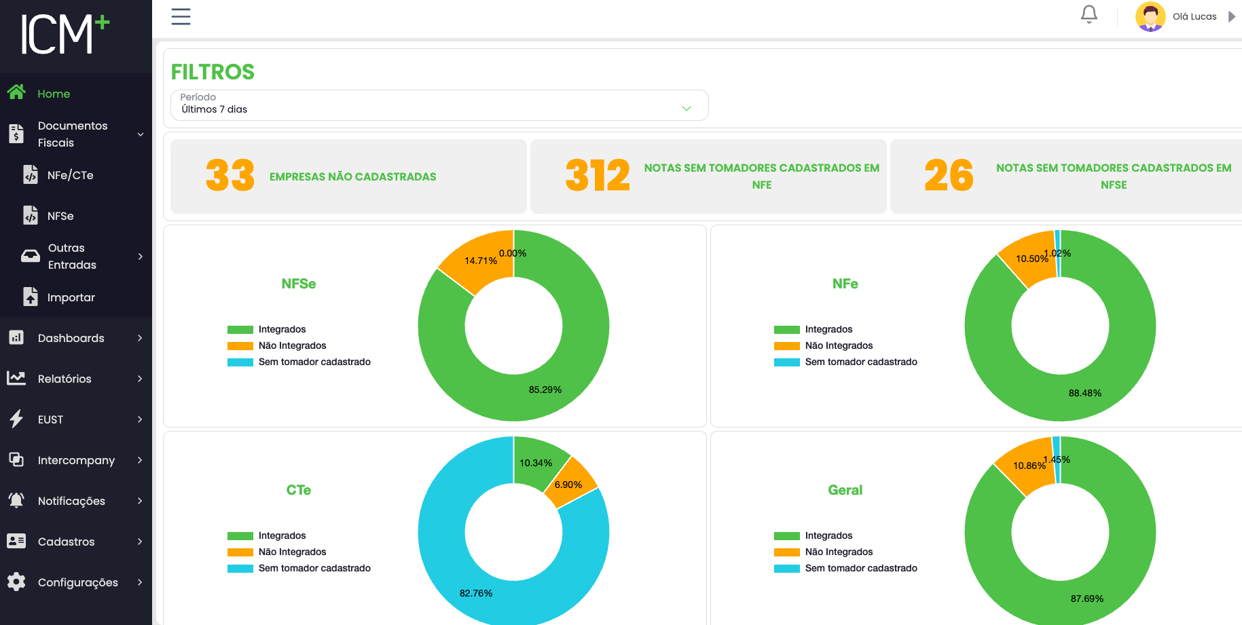Image resolution: width=1242 pixels, height=625 pixels.
Task: Open the Dashboards chart icon
Action: pyautogui.click(x=16, y=337)
